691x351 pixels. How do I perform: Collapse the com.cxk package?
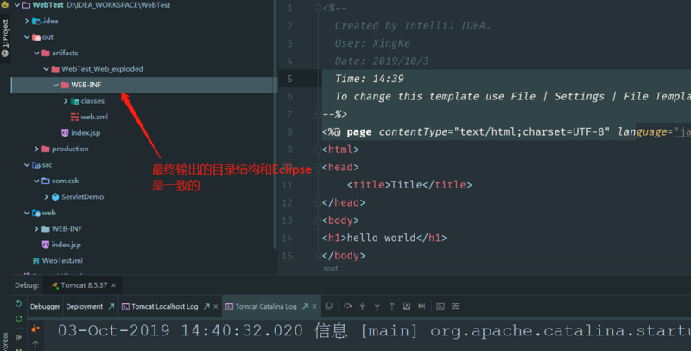(x=36, y=181)
